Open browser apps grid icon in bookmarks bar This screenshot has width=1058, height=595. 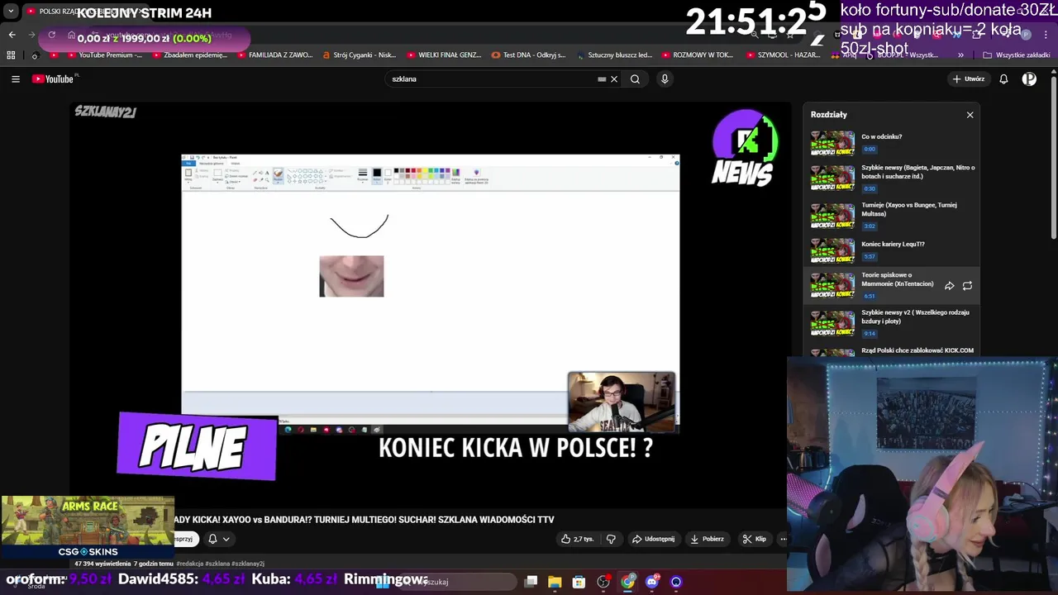click(x=11, y=55)
